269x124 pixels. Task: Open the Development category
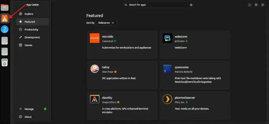[32, 37]
